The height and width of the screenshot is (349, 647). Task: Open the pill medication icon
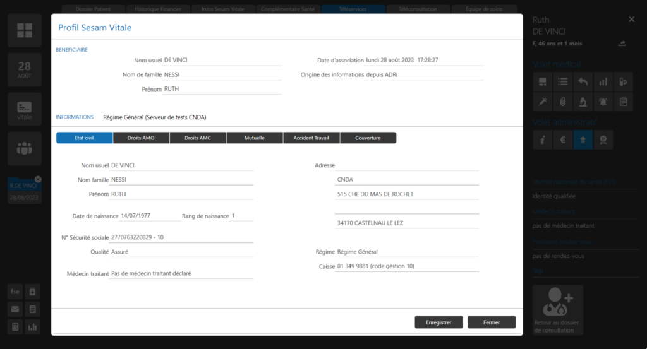coord(623,81)
